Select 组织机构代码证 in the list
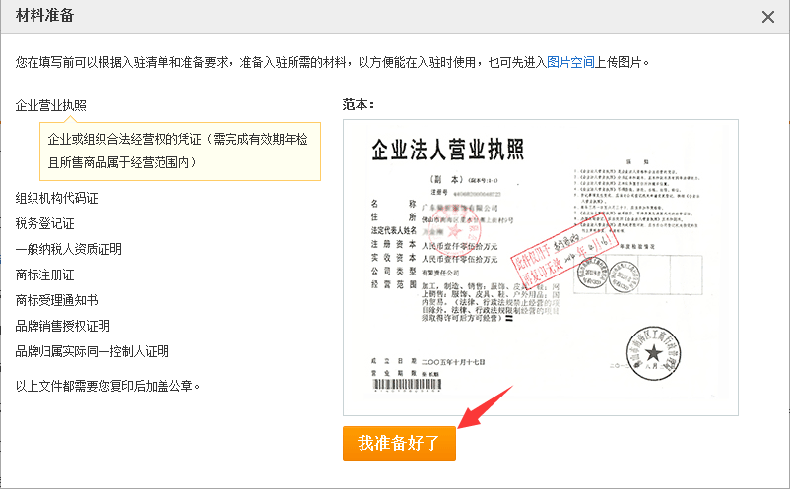790x489 pixels. click(56, 198)
